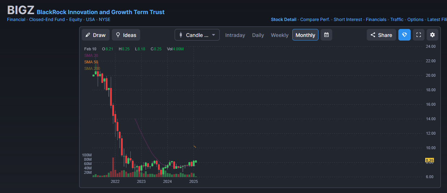Switch to the Weekly timeframe
Image resolution: width=447 pixels, height=193 pixels.
tap(280, 35)
